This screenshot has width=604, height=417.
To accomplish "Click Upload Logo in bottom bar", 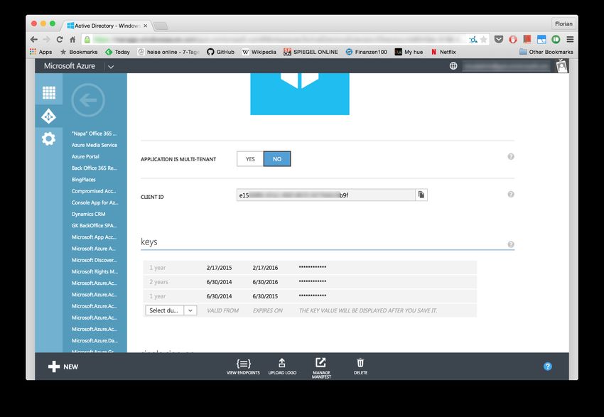I will coord(282,367).
